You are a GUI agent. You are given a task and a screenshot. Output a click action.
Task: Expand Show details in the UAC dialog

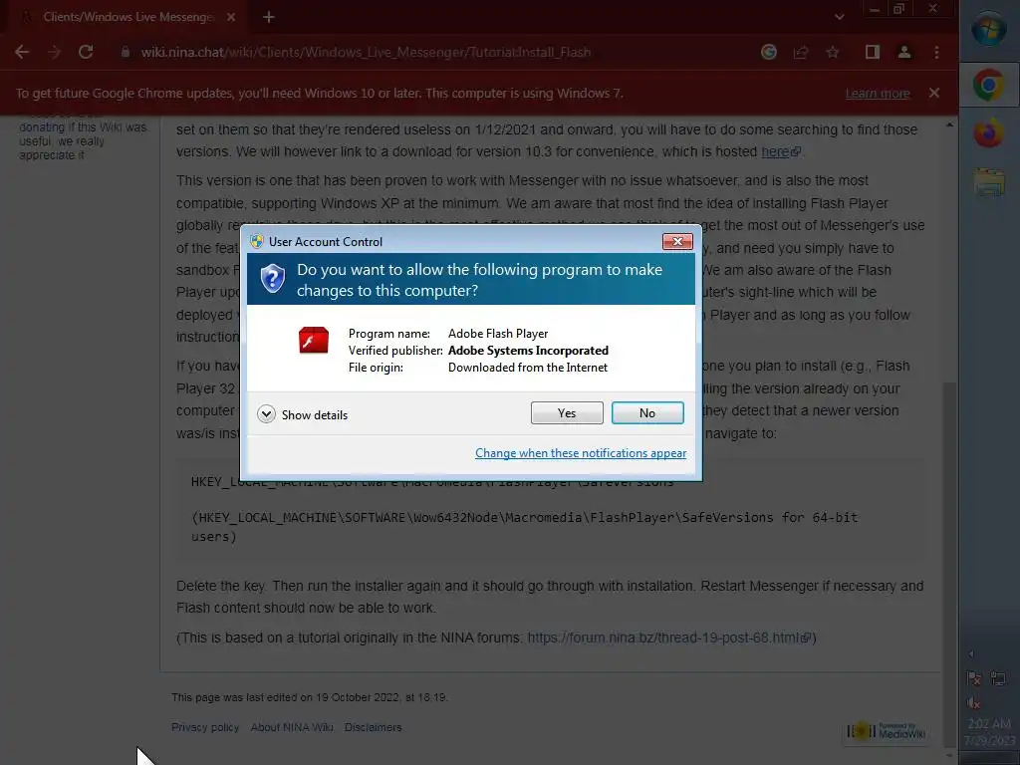click(303, 414)
